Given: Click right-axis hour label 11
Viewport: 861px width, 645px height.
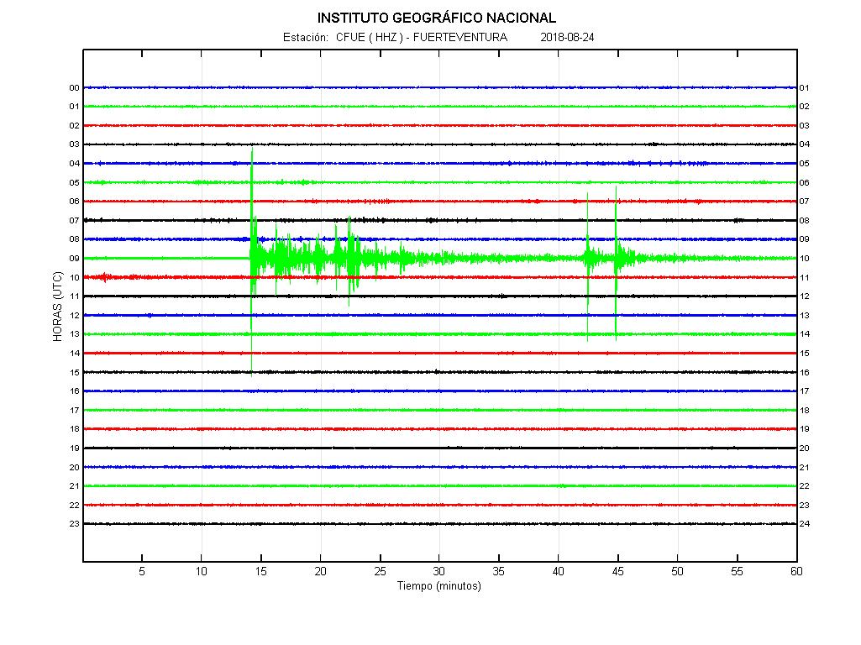Looking at the screenshot, I should coord(805,278).
